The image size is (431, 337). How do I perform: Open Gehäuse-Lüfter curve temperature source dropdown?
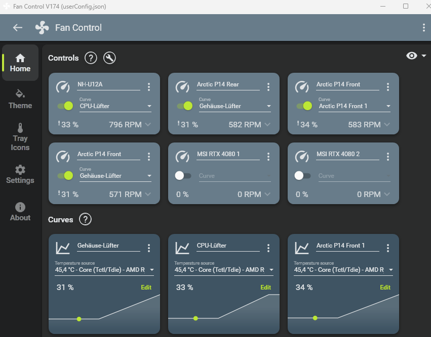click(104, 270)
